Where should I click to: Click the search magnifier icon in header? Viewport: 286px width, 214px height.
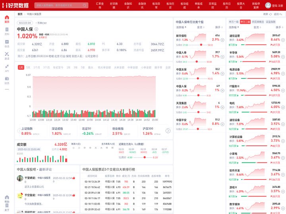(85, 5)
